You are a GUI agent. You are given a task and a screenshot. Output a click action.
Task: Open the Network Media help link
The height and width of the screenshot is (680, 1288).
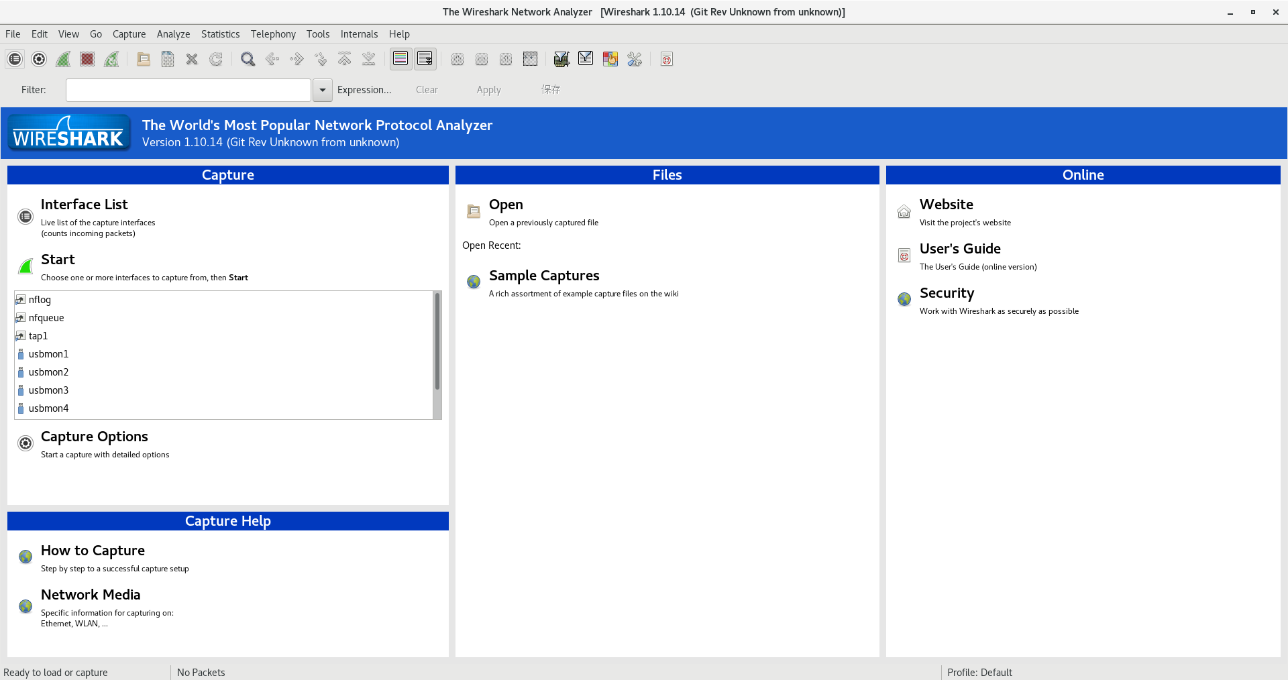[91, 595]
